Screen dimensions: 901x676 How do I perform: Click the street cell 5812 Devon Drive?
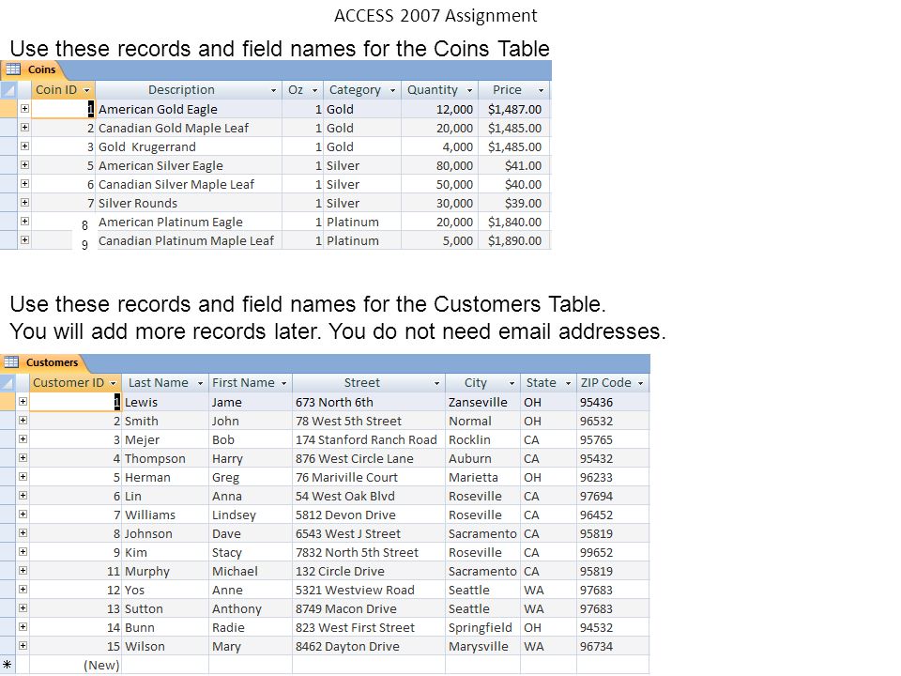pyautogui.click(x=368, y=515)
